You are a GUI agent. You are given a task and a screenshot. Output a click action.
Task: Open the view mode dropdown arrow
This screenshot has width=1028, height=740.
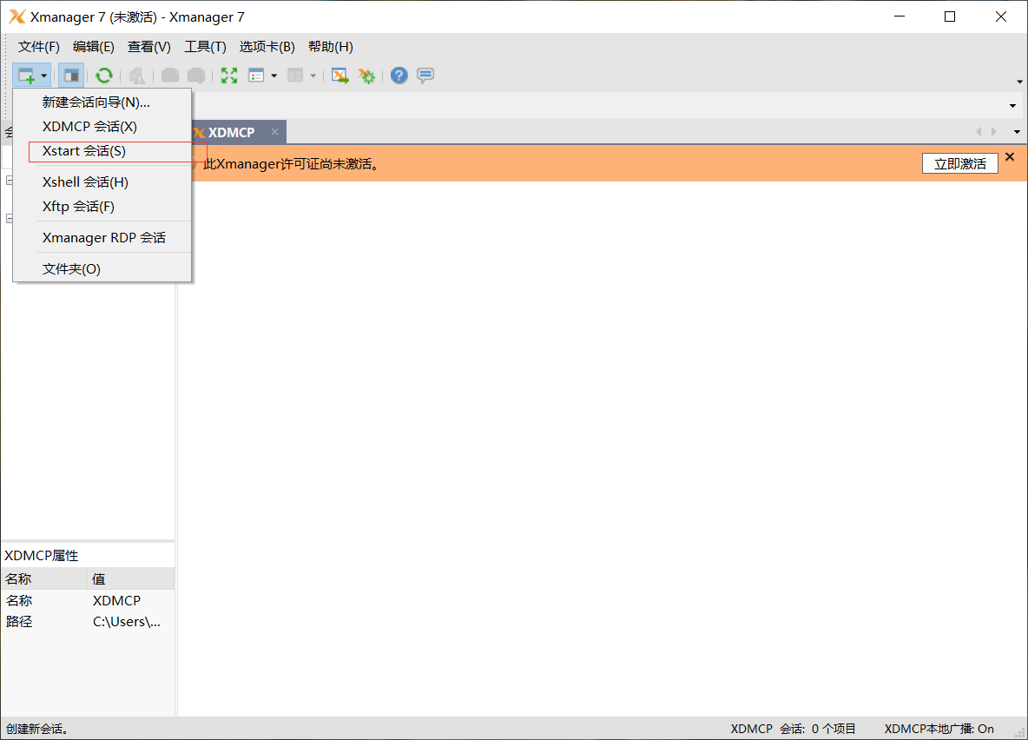click(x=274, y=76)
